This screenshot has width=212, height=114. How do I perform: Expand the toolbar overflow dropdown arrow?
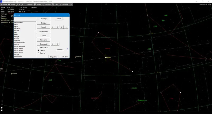(x=71, y=5)
